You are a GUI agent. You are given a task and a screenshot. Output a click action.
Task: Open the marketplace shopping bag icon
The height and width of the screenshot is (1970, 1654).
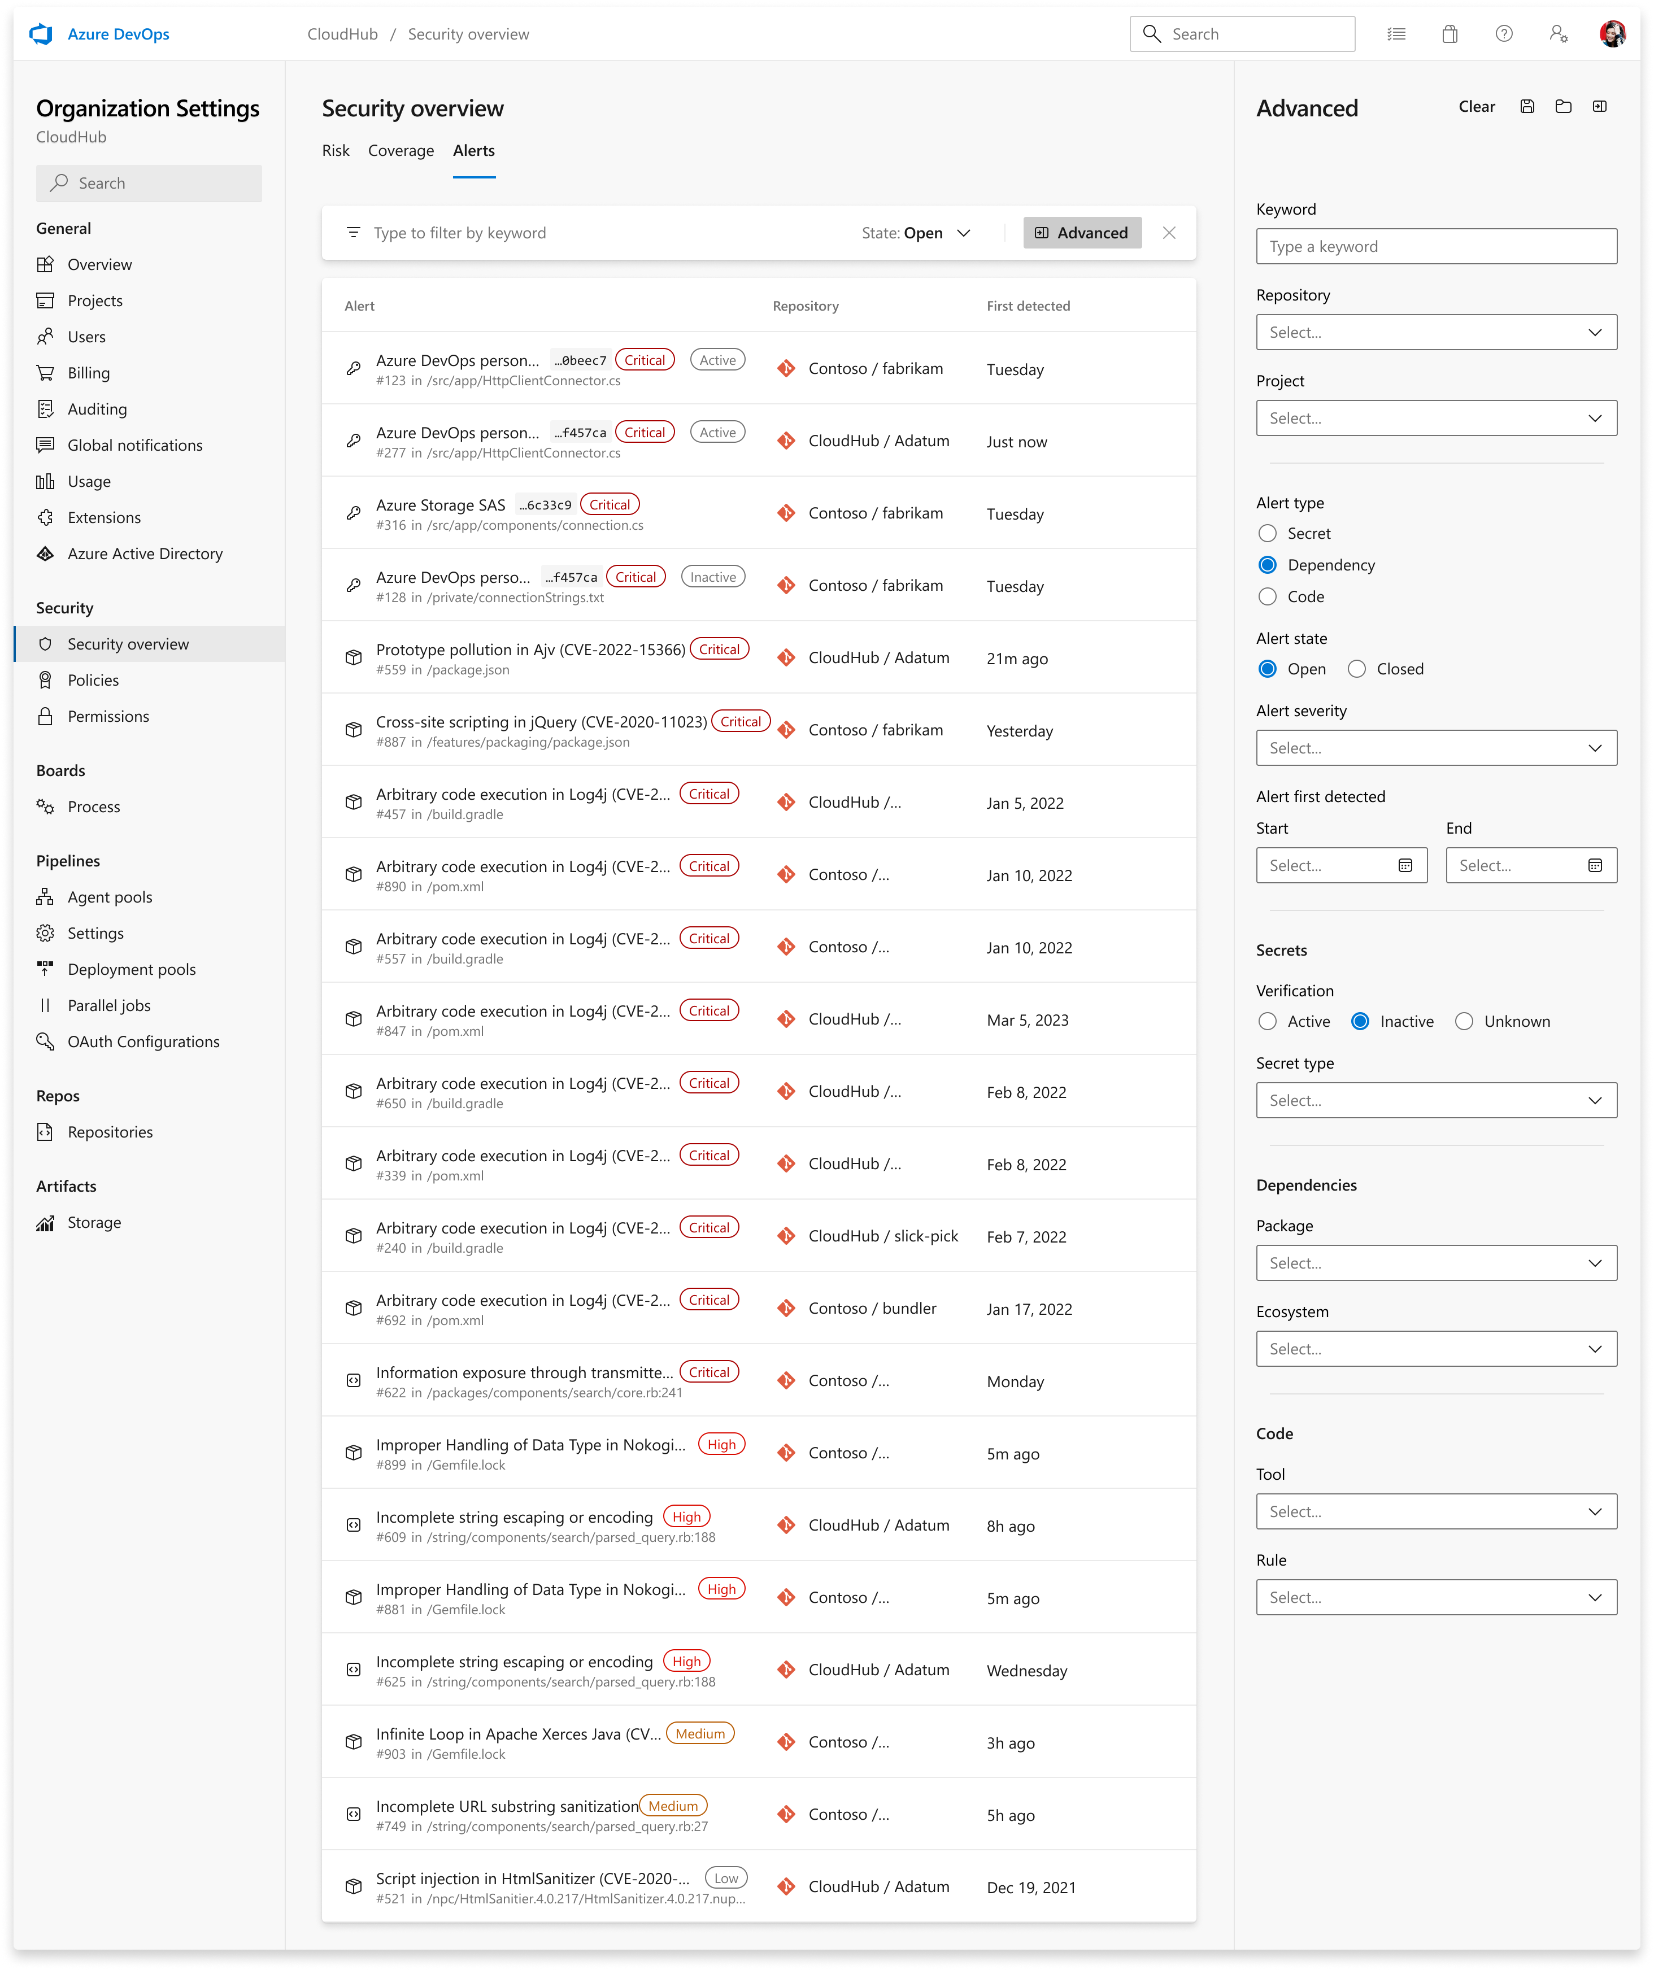tap(1450, 34)
